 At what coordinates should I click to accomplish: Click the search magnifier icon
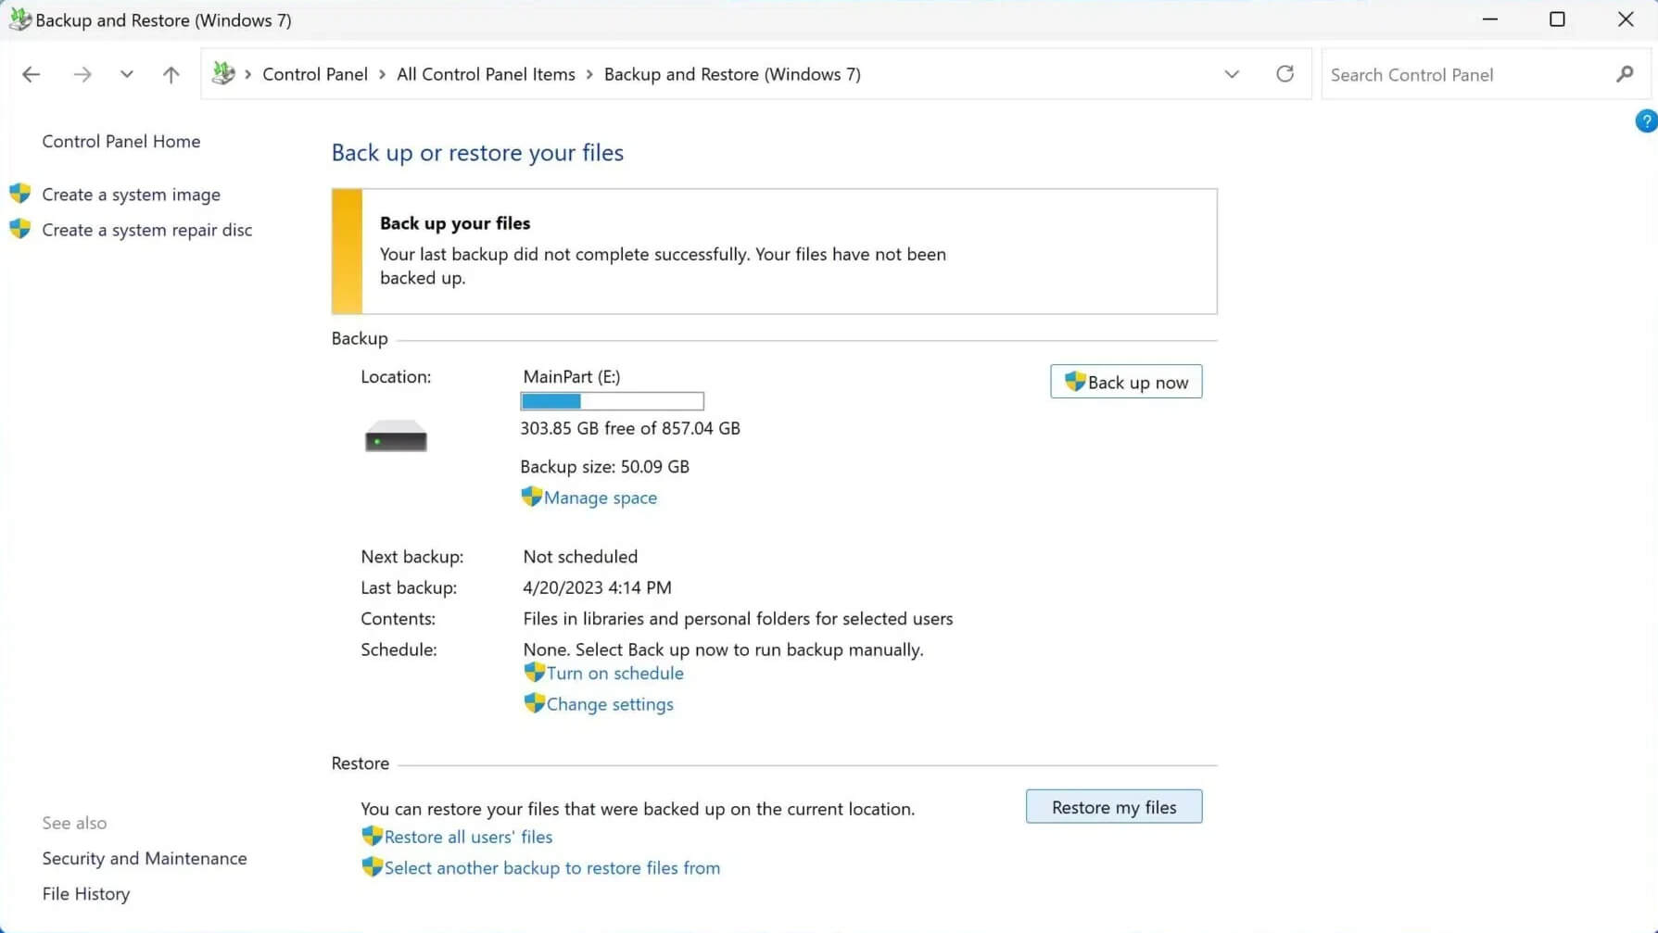click(1626, 74)
